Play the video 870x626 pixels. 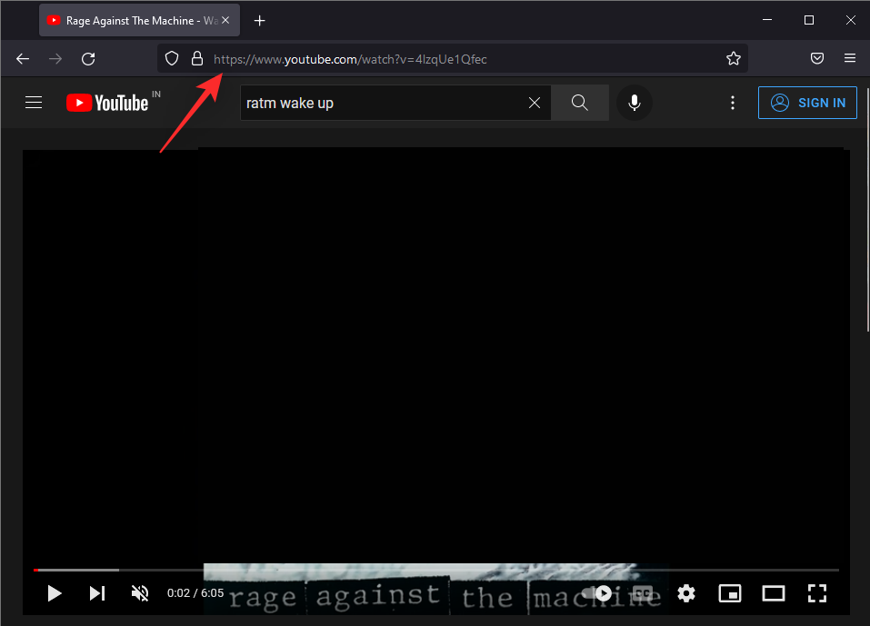point(54,593)
